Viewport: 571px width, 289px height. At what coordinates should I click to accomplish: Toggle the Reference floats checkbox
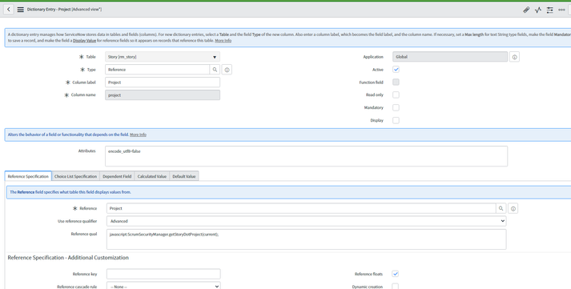coord(395,274)
